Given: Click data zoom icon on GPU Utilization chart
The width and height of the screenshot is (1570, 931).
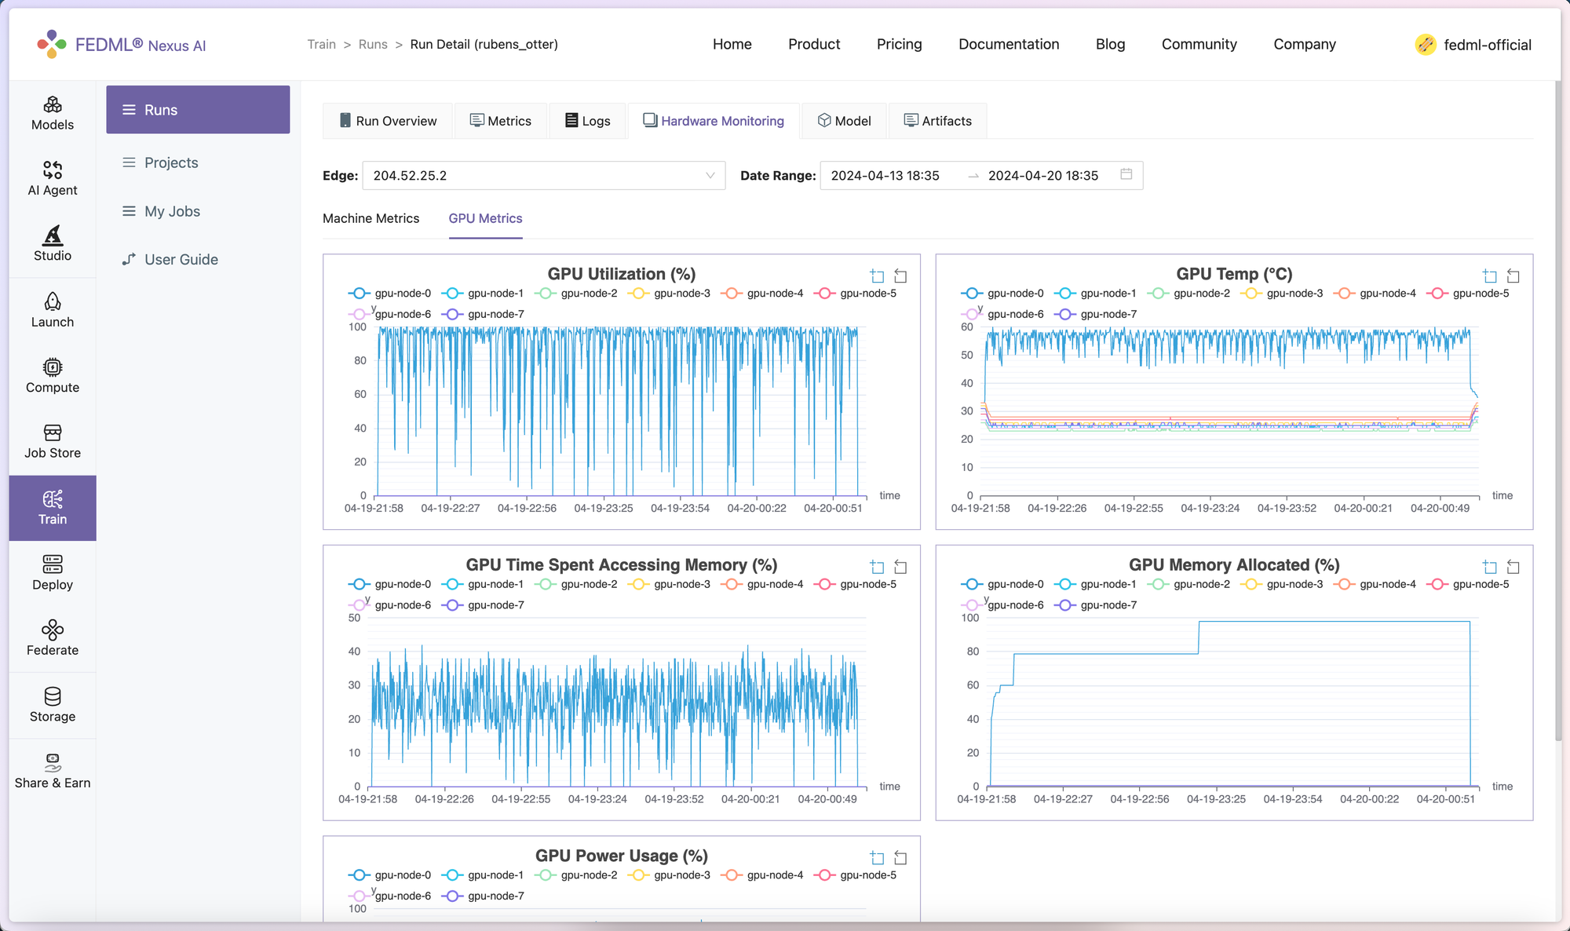Looking at the screenshot, I should coord(877,276).
